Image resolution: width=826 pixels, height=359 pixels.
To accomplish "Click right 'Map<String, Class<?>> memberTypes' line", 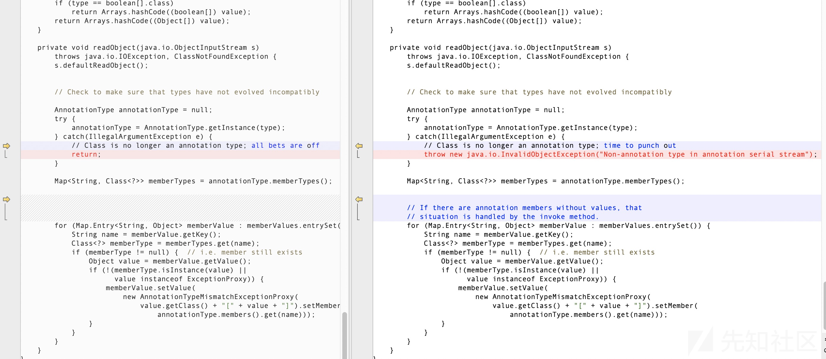I will (x=546, y=181).
